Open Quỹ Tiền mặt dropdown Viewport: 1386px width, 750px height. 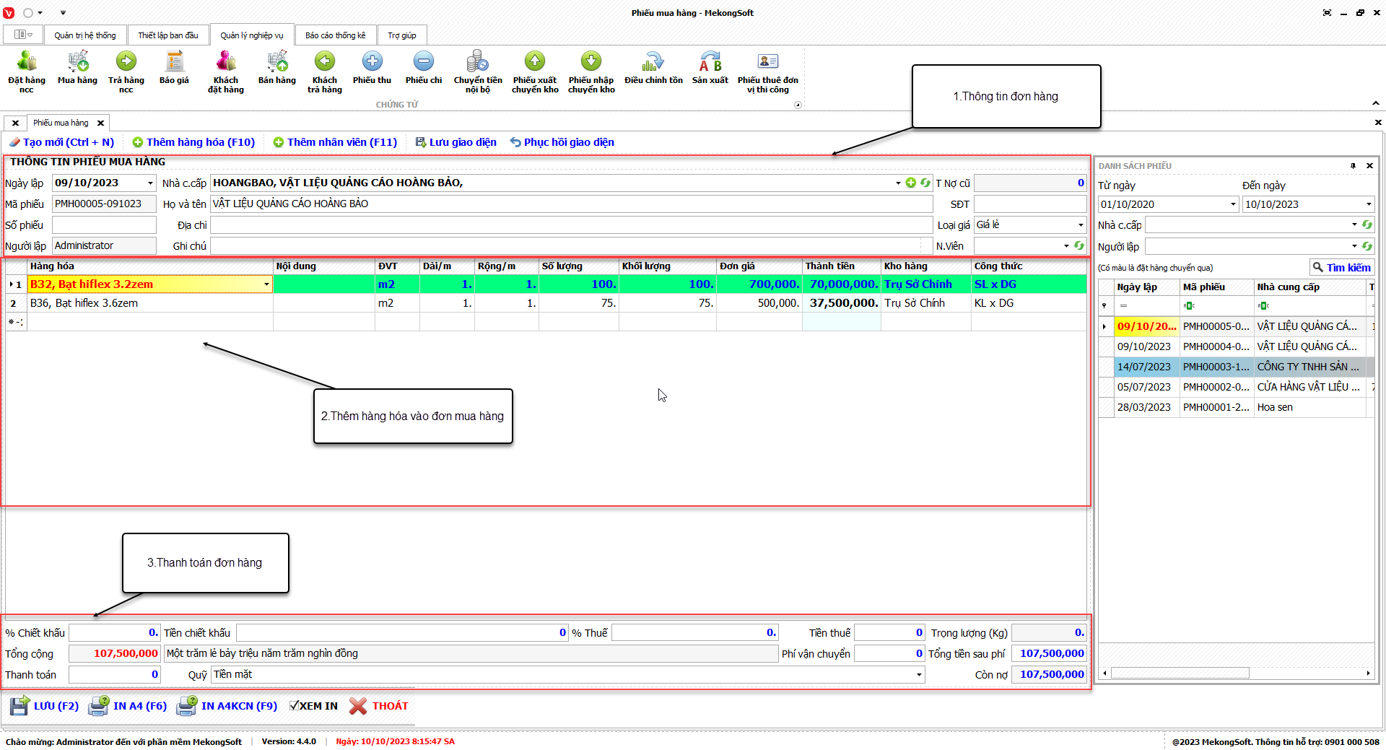click(919, 675)
